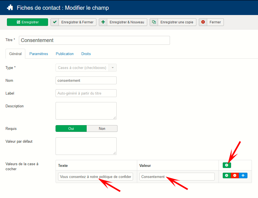The width and height of the screenshot is (258, 198).
Task: Click the copy icon of Enregistrer une copie
Action: click(154, 22)
